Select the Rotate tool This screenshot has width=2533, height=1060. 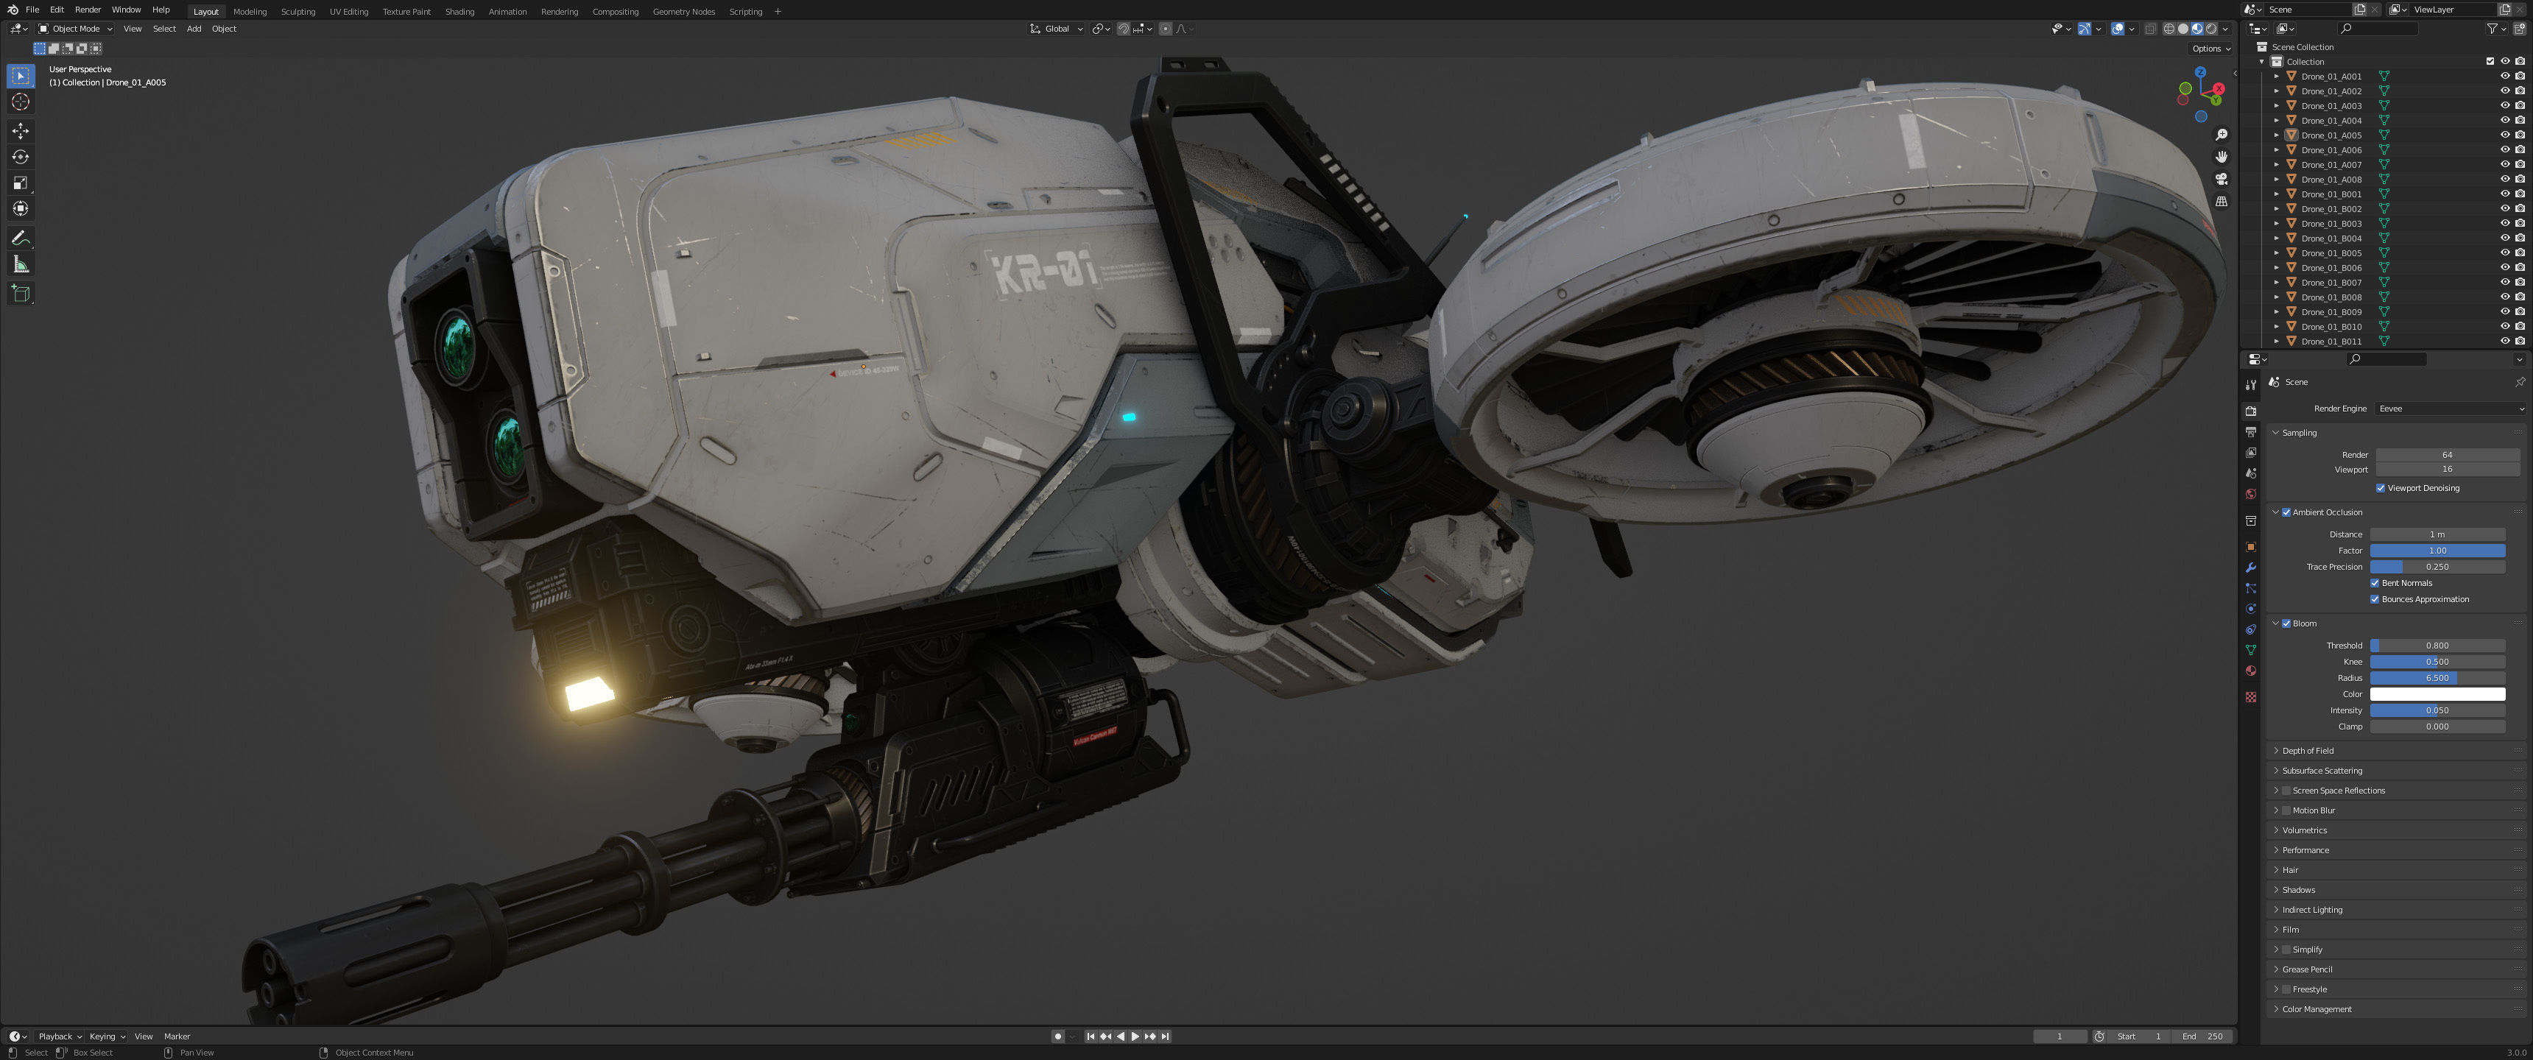coord(21,158)
